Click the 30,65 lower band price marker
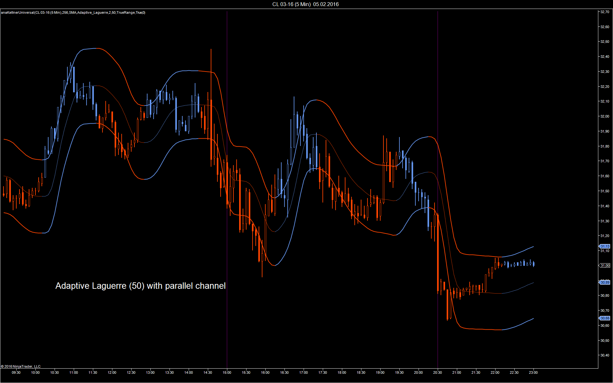Screen dimensions: 613x383 [604, 318]
